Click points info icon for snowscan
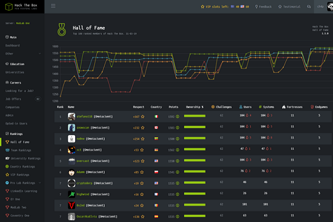This screenshot has height=222, width=333. tap(178, 128)
